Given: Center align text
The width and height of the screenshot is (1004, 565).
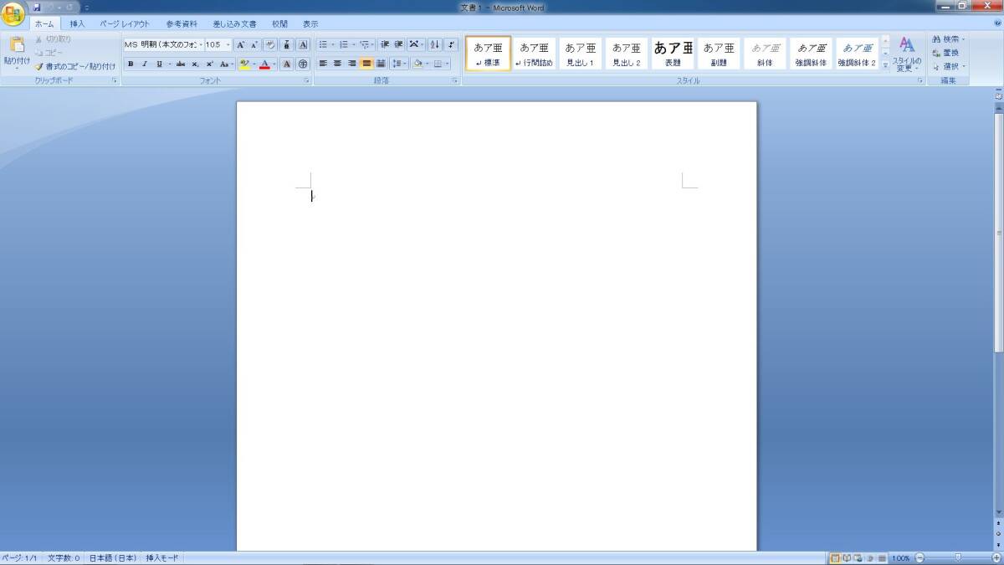Looking at the screenshot, I should (337, 64).
